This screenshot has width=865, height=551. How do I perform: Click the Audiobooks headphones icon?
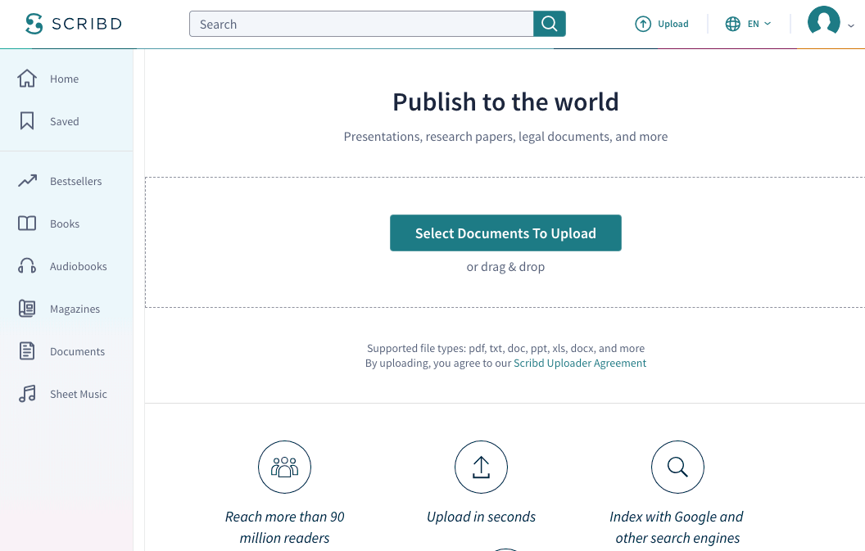[x=27, y=266]
